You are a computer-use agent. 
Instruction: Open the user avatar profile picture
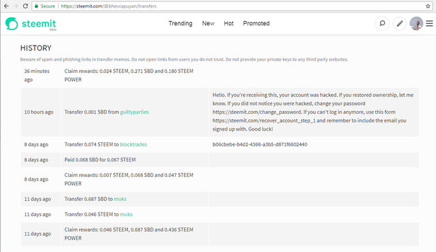pos(416,23)
